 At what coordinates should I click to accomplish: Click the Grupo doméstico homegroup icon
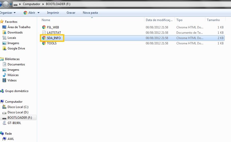(x=2, y=91)
